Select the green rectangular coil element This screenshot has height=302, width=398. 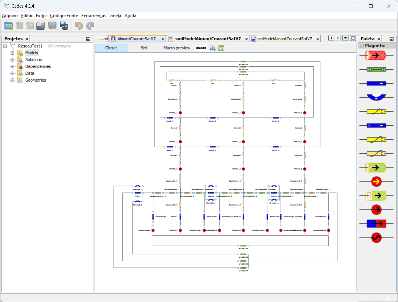[376, 196]
